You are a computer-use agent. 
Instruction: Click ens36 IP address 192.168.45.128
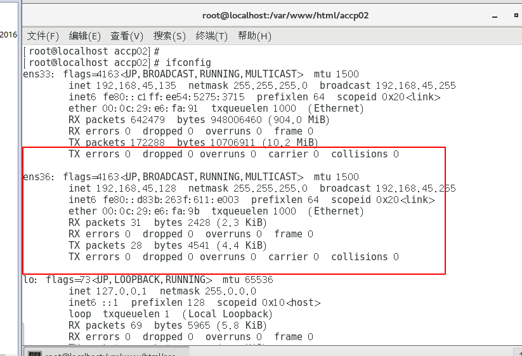136,188
